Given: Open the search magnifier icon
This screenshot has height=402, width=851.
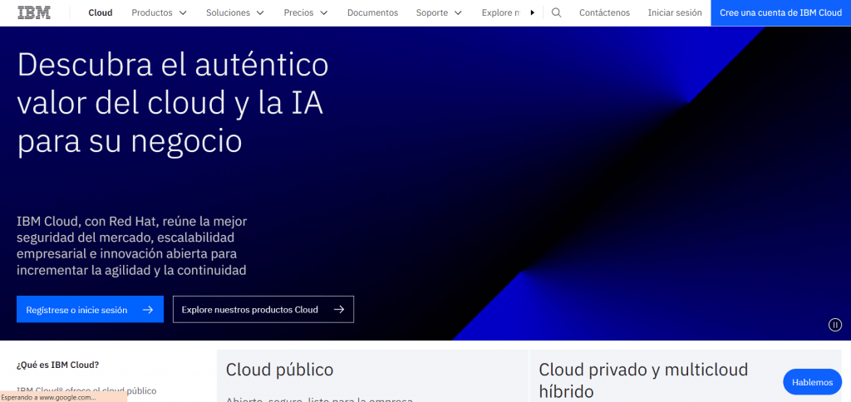Looking at the screenshot, I should point(556,12).
